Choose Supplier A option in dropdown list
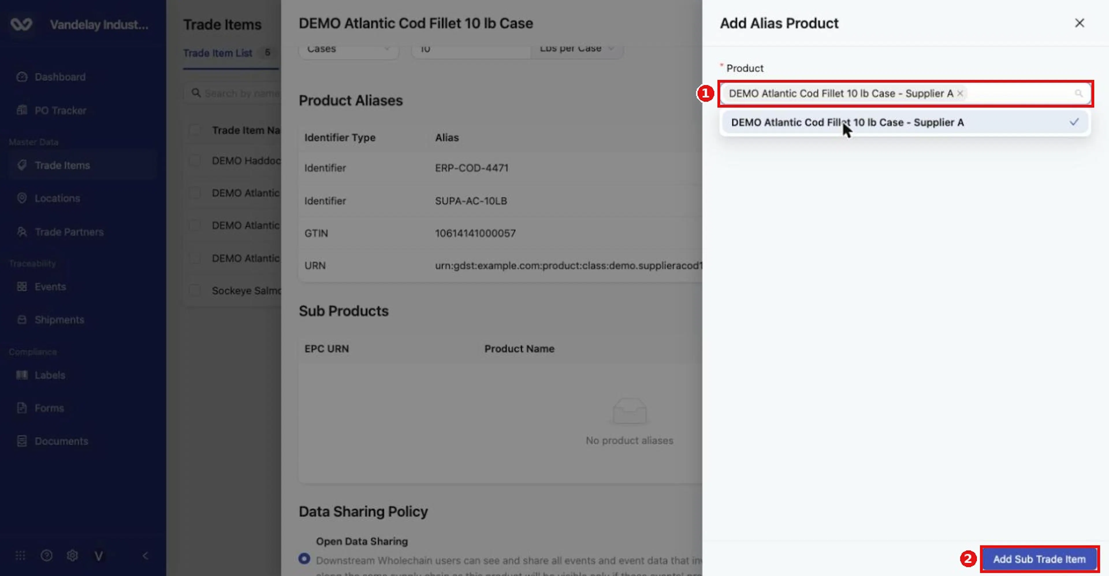This screenshot has width=1109, height=576. point(905,122)
